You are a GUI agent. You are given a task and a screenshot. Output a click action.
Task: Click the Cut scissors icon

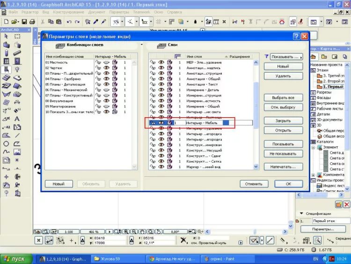click(43, 22)
